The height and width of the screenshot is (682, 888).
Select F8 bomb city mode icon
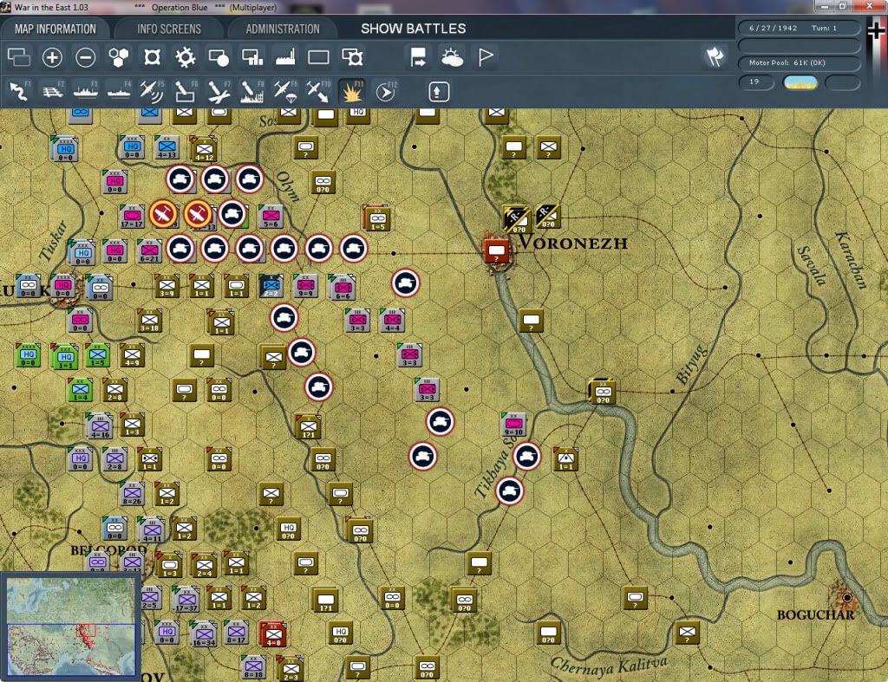(252, 91)
